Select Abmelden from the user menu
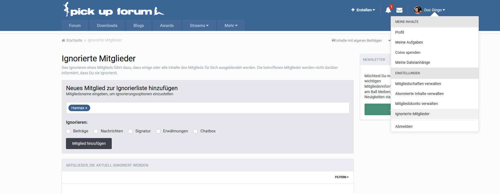 click(404, 126)
